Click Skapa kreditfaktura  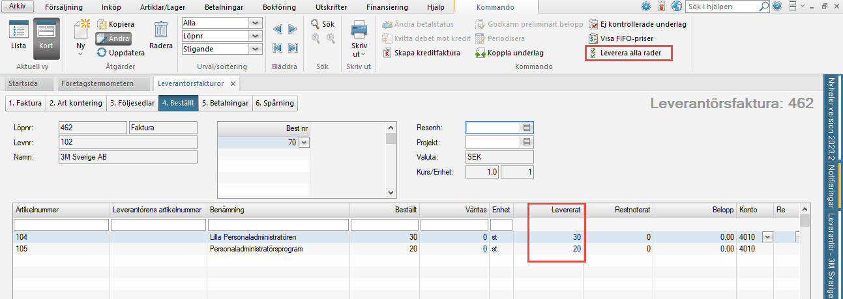(427, 53)
